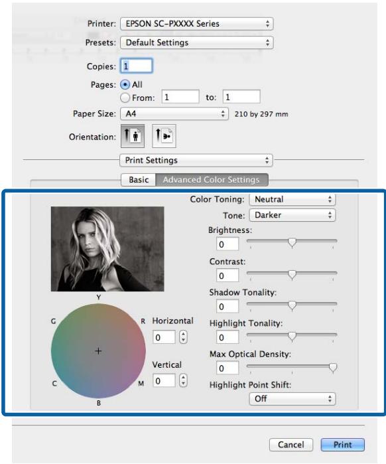The width and height of the screenshot is (386, 464).
Task: Click the Cancel button
Action: (x=291, y=445)
